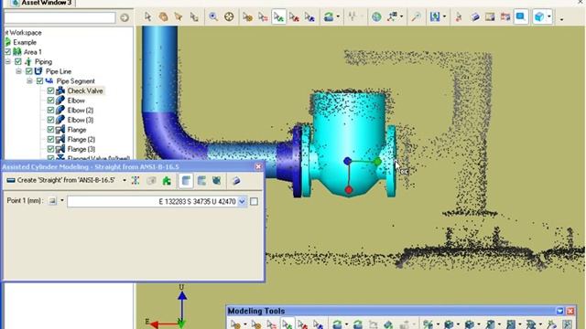Collapse the Piping tree node
Screen dimensions: 586x329
pyautogui.click(x=8, y=61)
